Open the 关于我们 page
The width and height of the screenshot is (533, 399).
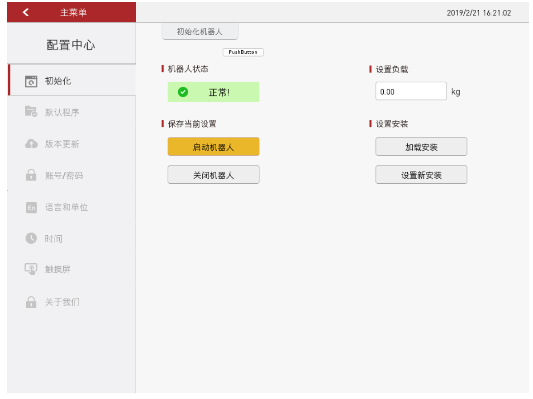pyautogui.click(x=72, y=302)
